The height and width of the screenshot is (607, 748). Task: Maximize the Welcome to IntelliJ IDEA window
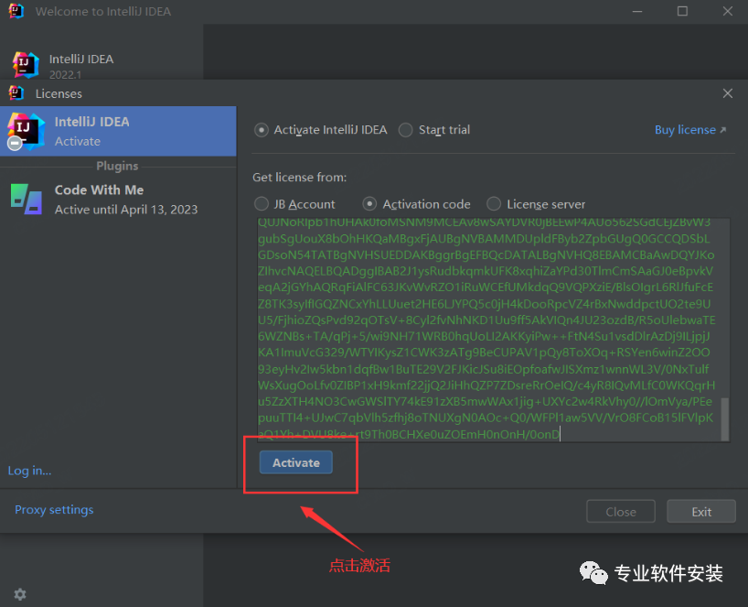tap(683, 11)
